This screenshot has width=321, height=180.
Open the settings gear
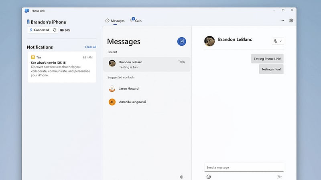click(x=291, y=21)
